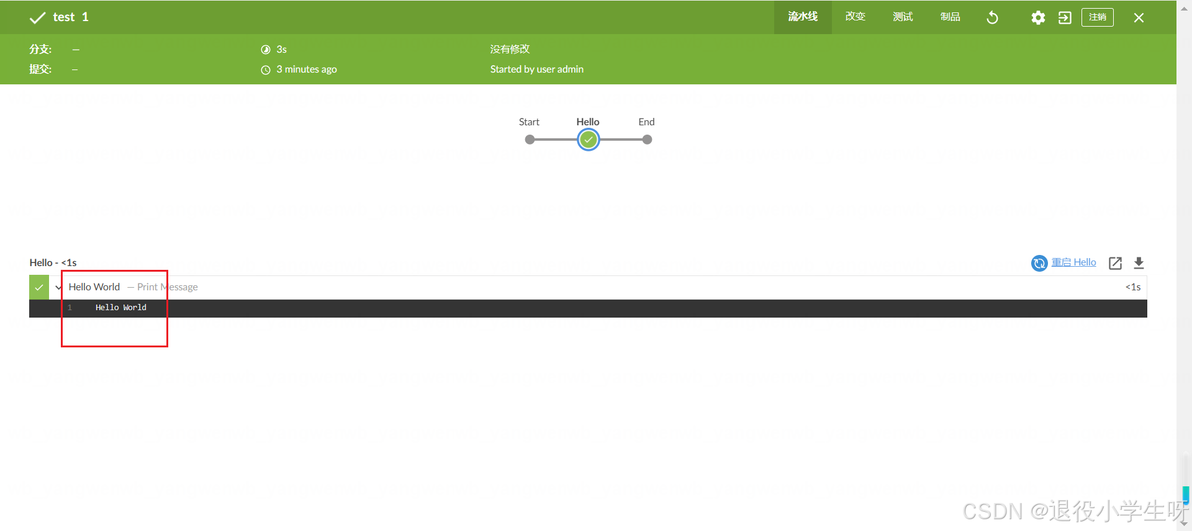Click the clock icon beside 3 minutes ago
The height and width of the screenshot is (531, 1192).
(266, 69)
